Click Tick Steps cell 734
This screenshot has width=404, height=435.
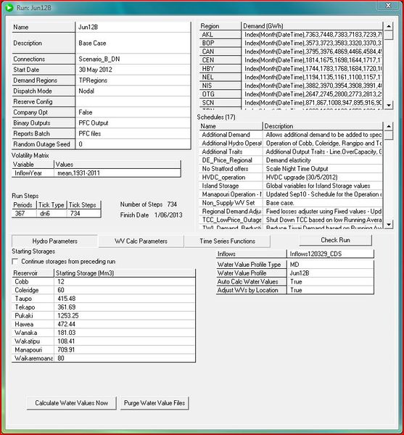point(83,213)
